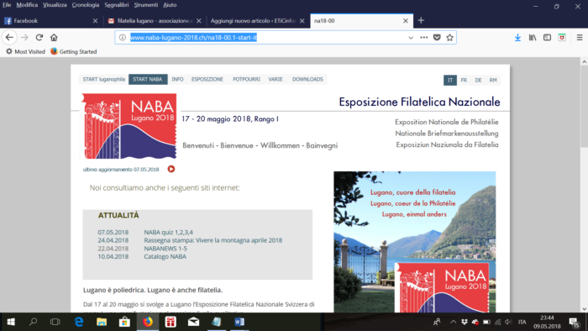This screenshot has height=331, width=588.
Task: Reload the current page
Action: (39, 38)
